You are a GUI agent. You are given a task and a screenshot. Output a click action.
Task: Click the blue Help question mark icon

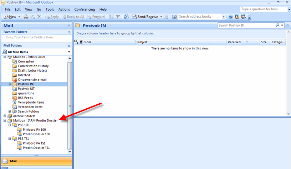pos(230,17)
